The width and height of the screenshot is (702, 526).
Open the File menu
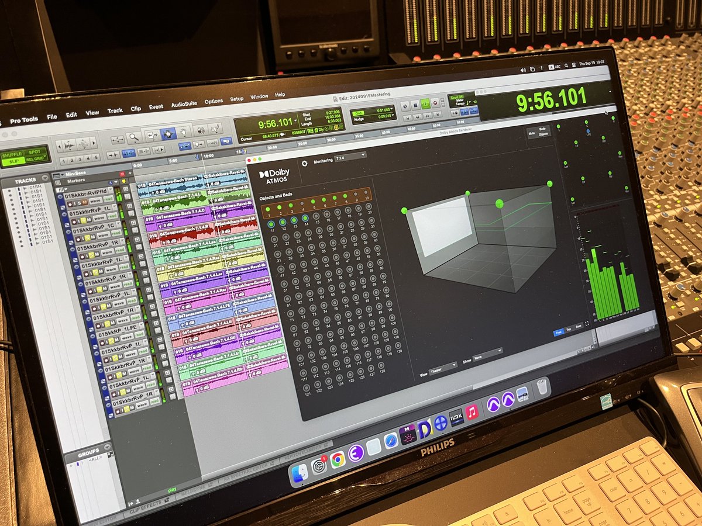tap(51, 116)
